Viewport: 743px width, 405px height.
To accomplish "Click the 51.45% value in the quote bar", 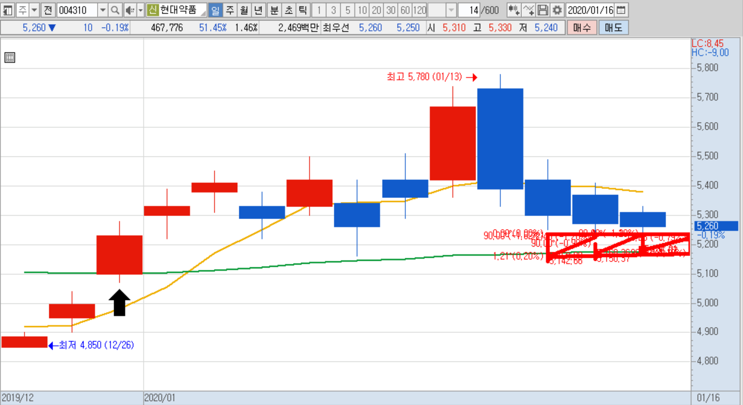I will pyautogui.click(x=213, y=28).
